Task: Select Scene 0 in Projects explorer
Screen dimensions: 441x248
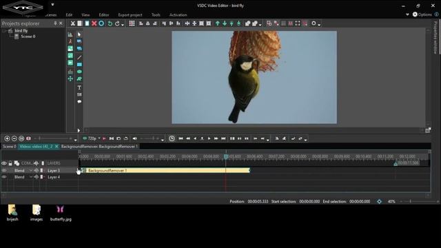Action: (x=28, y=37)
